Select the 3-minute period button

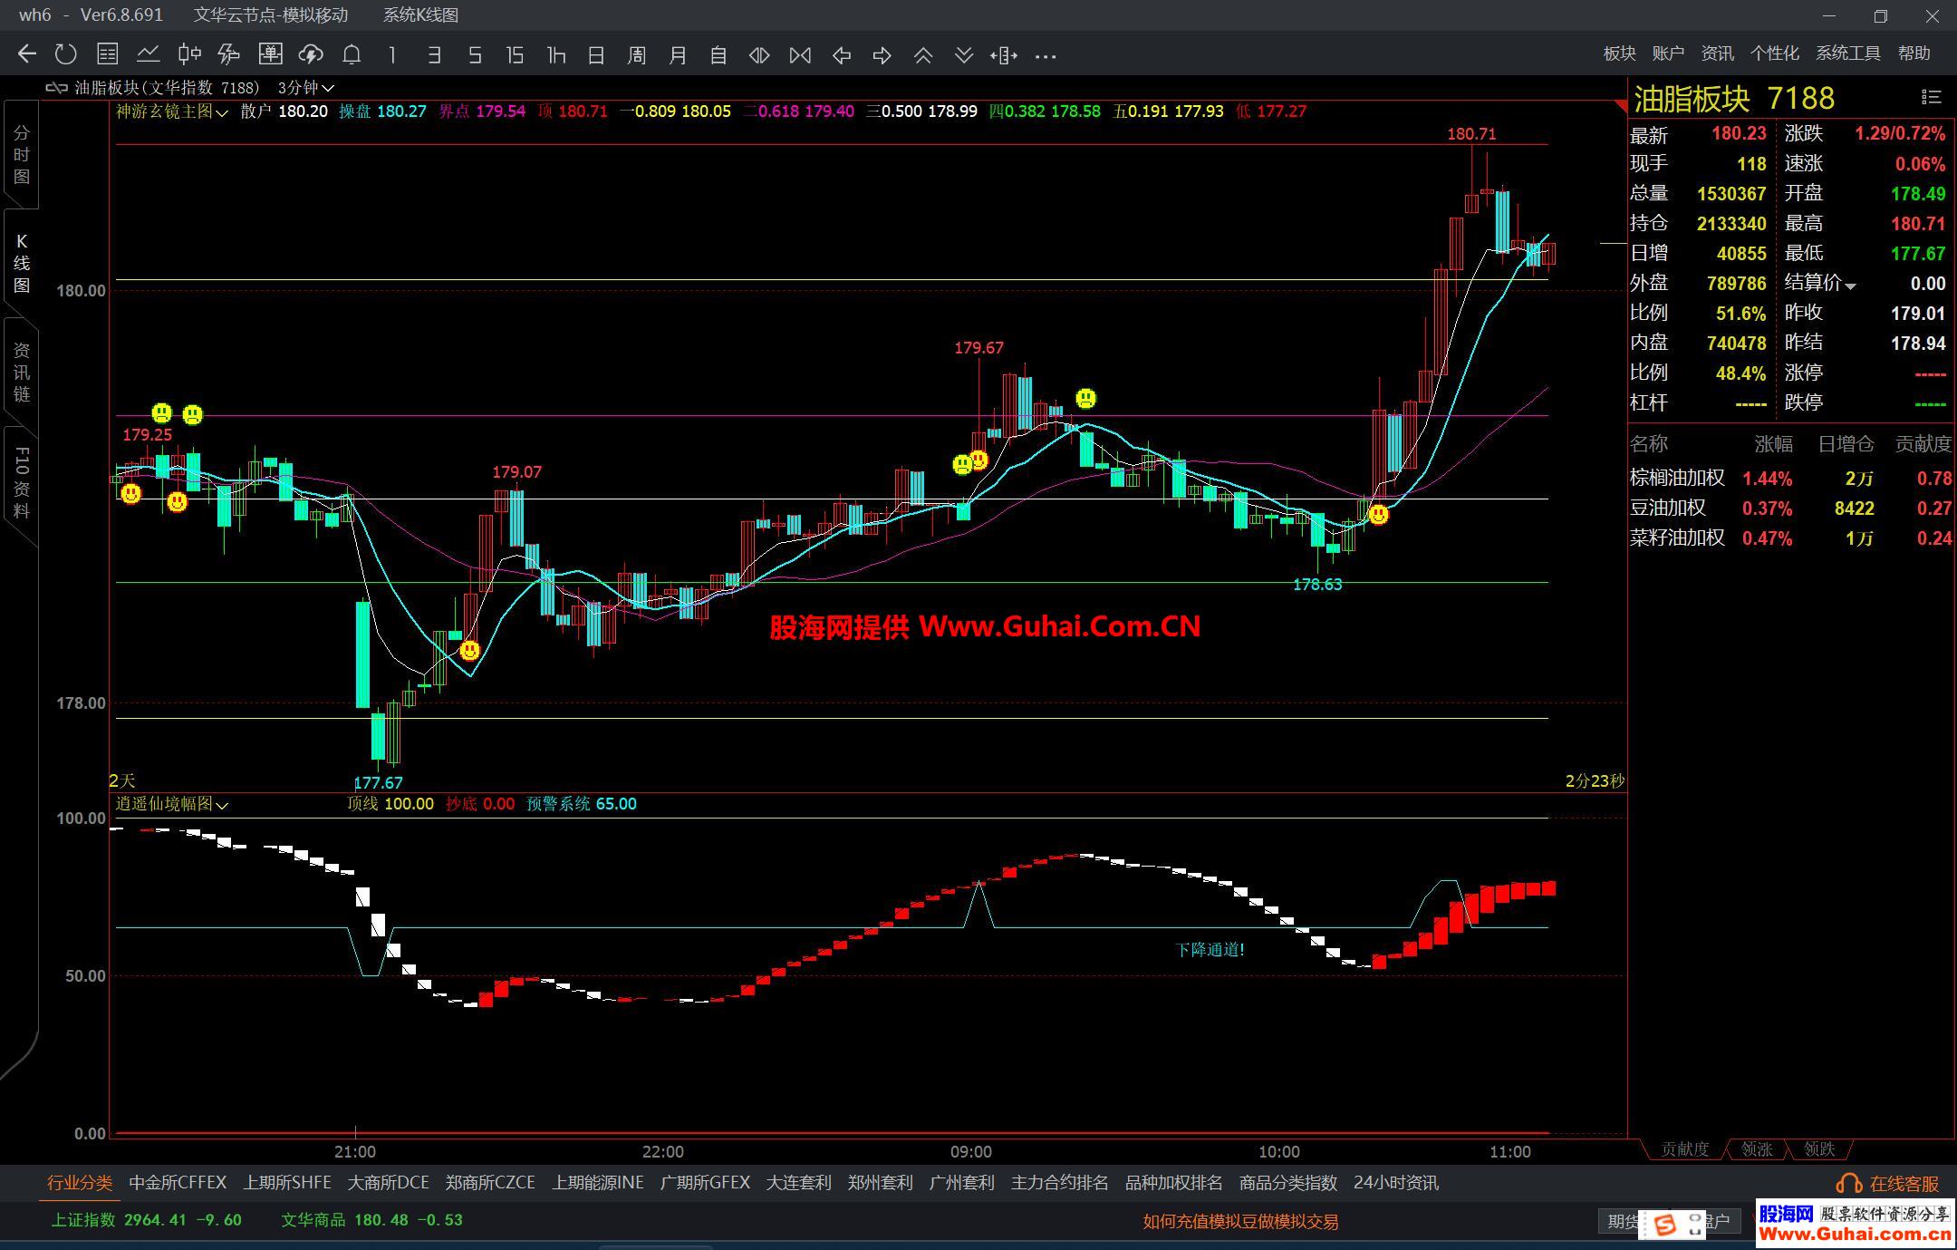point(434,55)
